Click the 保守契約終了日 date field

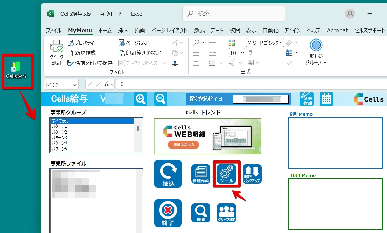[x=261, y=99]
